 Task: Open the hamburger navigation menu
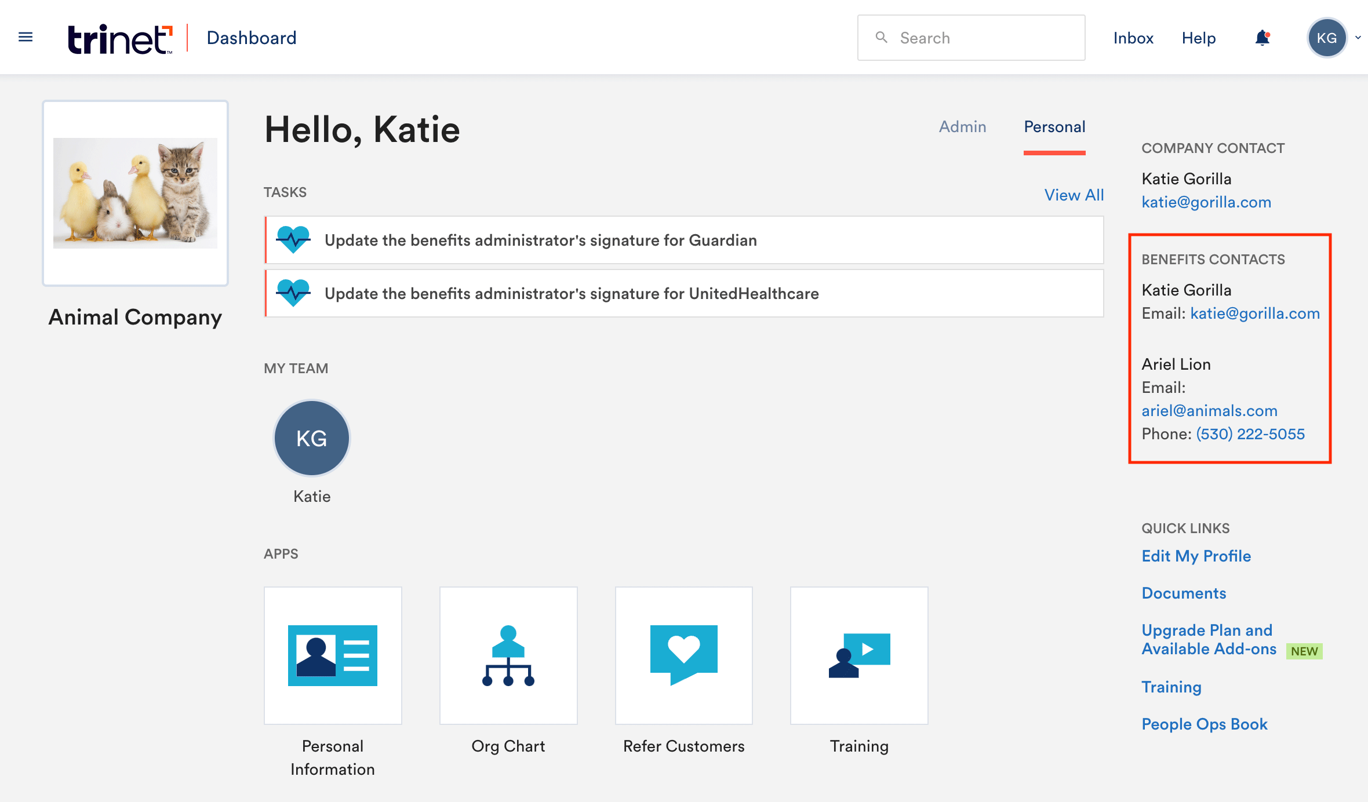pos(26,37)
